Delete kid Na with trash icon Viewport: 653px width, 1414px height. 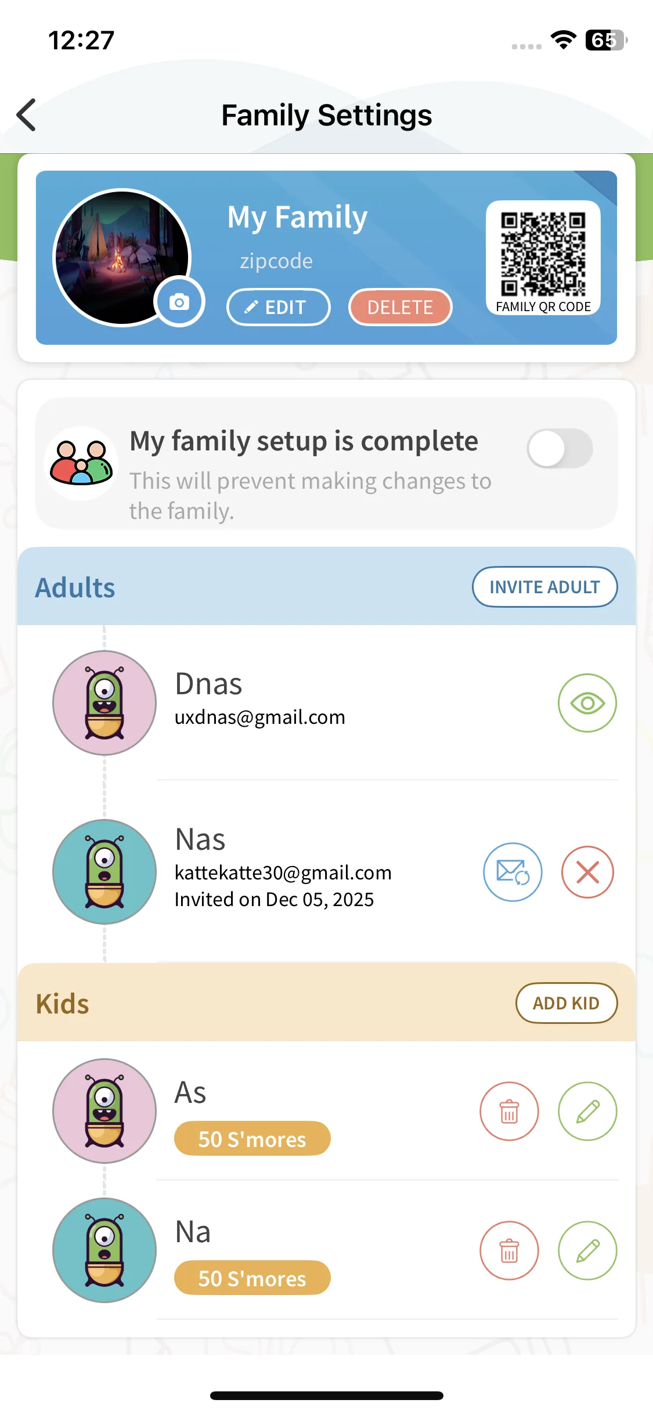pos(509,1251)
